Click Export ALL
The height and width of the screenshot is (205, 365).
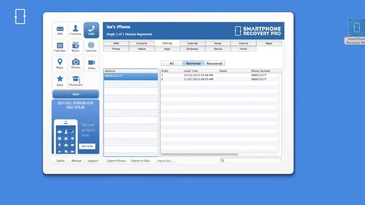pos(164,161)
